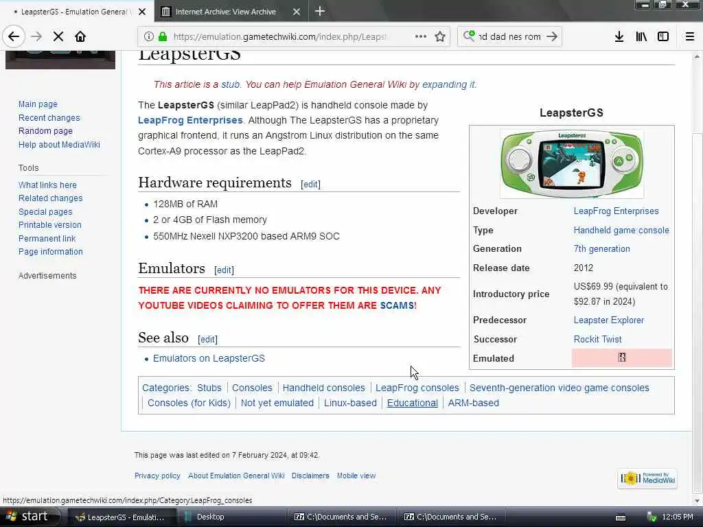703x527 pixels.
Task: Open the page actions three-dot menu
Action: click(421, 36)
